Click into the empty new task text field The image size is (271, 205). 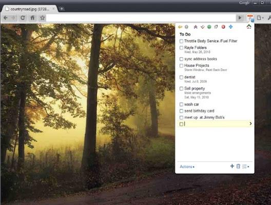216,124
